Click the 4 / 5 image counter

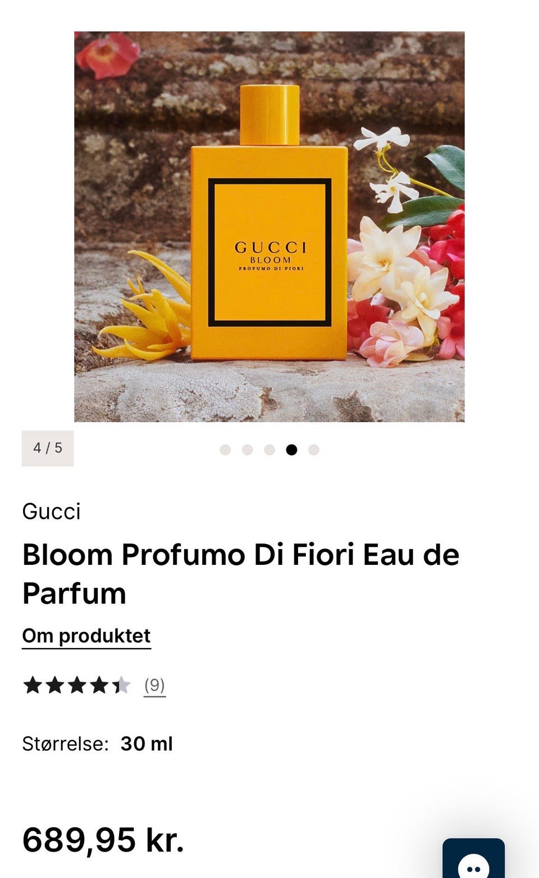click(48, 448)
